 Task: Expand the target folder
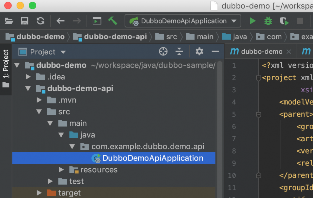point(39,193)
